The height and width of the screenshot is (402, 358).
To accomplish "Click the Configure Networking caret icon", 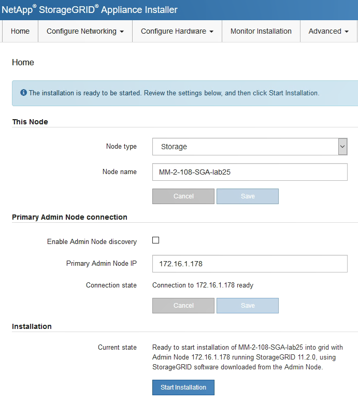I will 122,32.
